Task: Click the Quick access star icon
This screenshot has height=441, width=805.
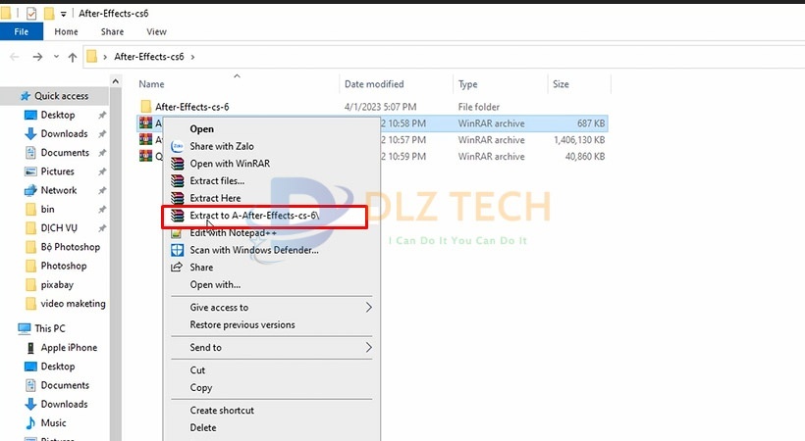Action: (26, 96)
